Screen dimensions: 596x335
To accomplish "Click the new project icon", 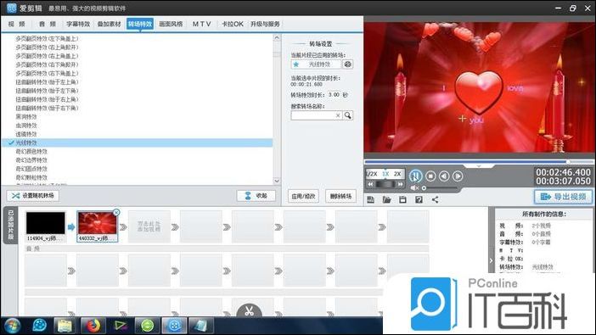I will 371,199.
